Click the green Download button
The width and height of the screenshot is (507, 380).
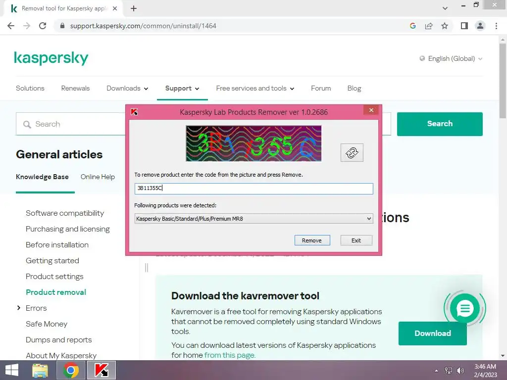point(433,333)
